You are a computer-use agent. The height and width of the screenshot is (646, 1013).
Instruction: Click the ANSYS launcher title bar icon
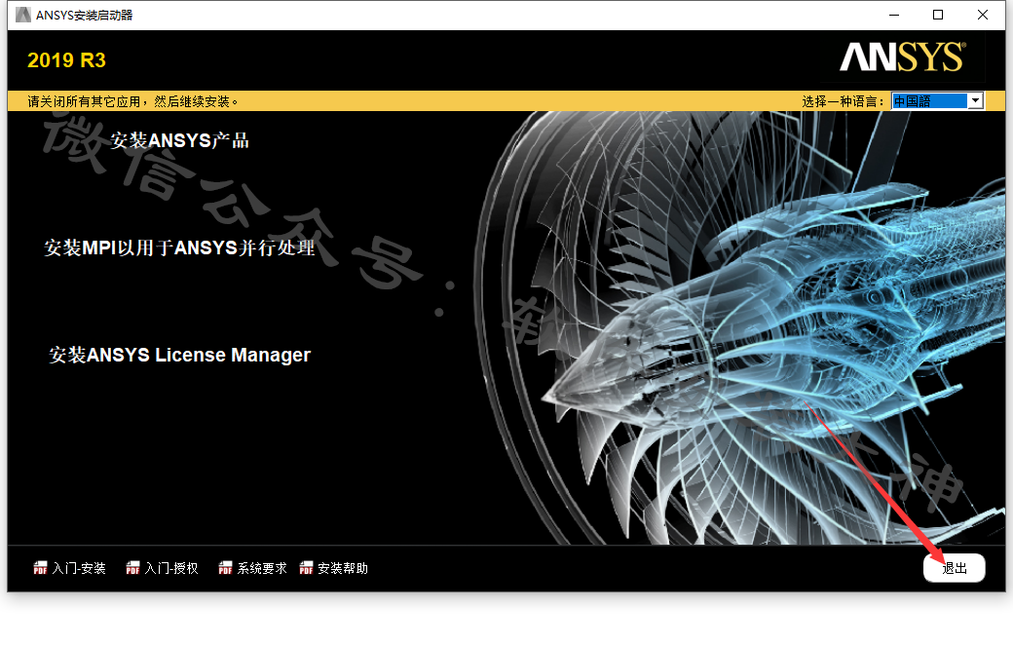point(23,15)
